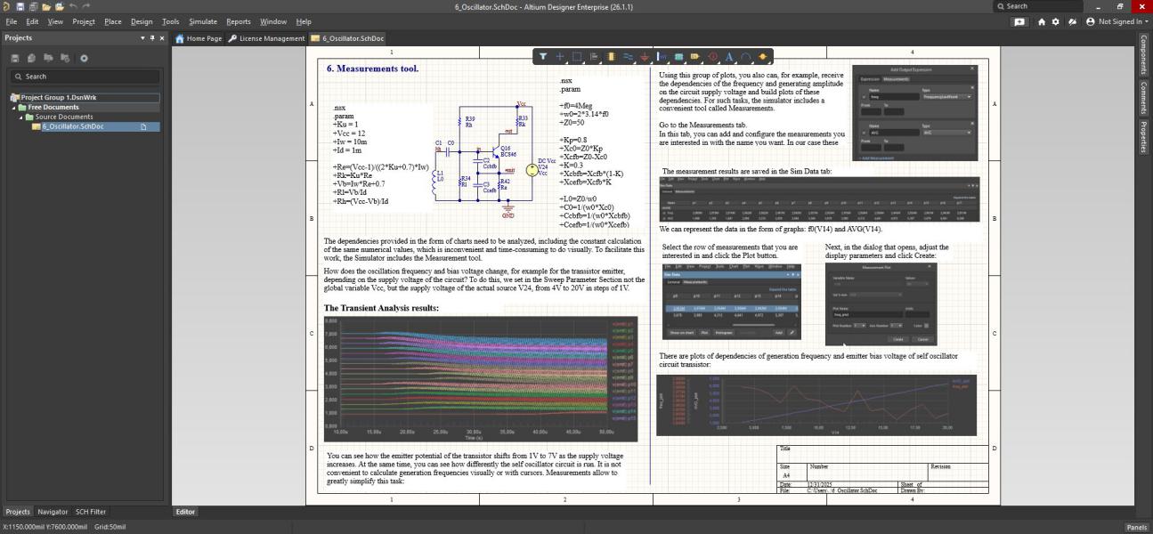This screenshot has width=1153, height=534.
Task: Select the Place Text String tool
Action: [x=729, y=57]
